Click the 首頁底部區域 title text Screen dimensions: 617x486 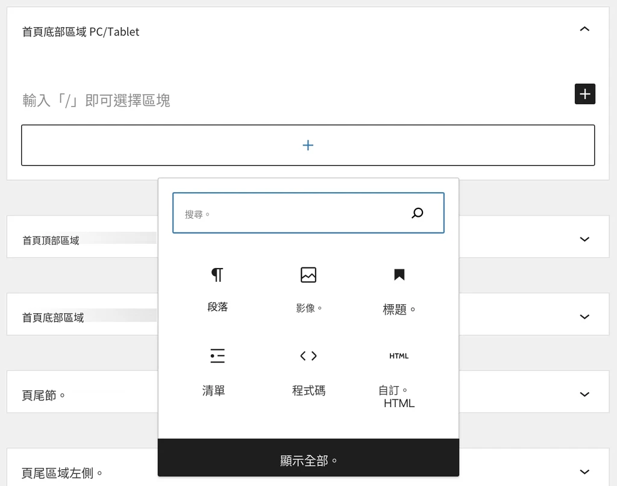(x=53, y=318)
